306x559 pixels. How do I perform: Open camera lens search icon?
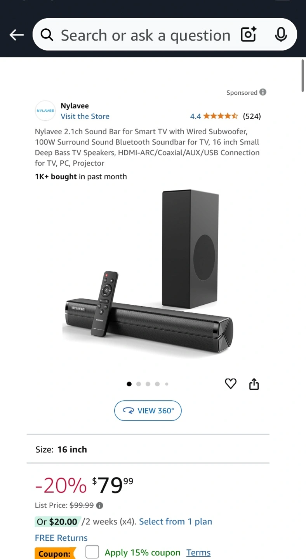point(249,35)
